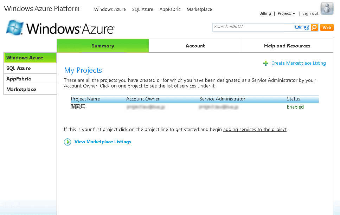
Task: Click the Account Owner column header
Action: (143, 99)
